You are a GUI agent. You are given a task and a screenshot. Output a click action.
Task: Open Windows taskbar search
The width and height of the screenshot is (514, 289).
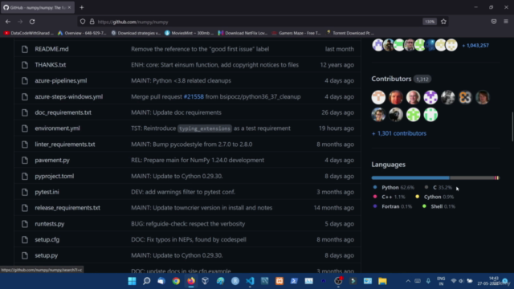tap(147, 281)
